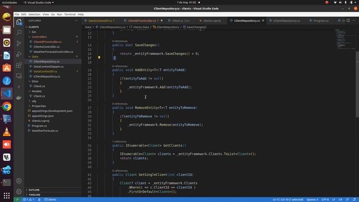The height and width of the screenshot is (202, 359).
Task: Open WeatherForecast.cs in the explorer
Action: [45, 131]
